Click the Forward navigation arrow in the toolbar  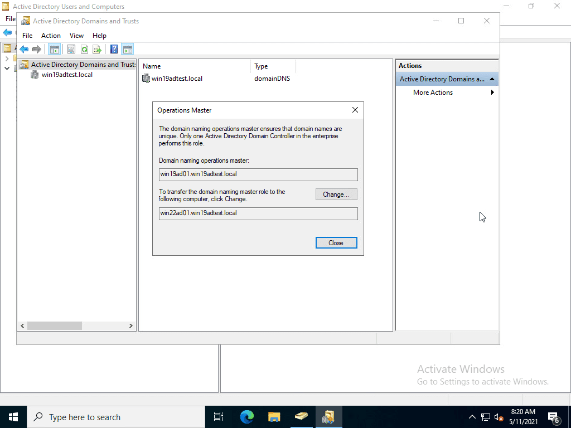(x=37, y=49)
